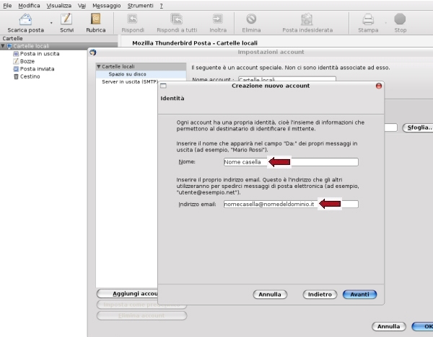
Task: Click the Stampa printer icon
Action: click(368, 19)
